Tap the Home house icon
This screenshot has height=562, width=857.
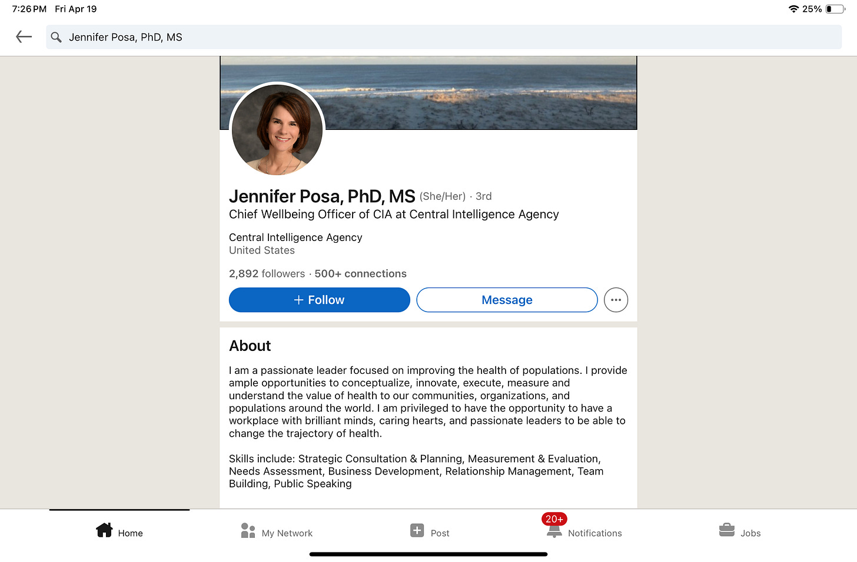(104, 530)
